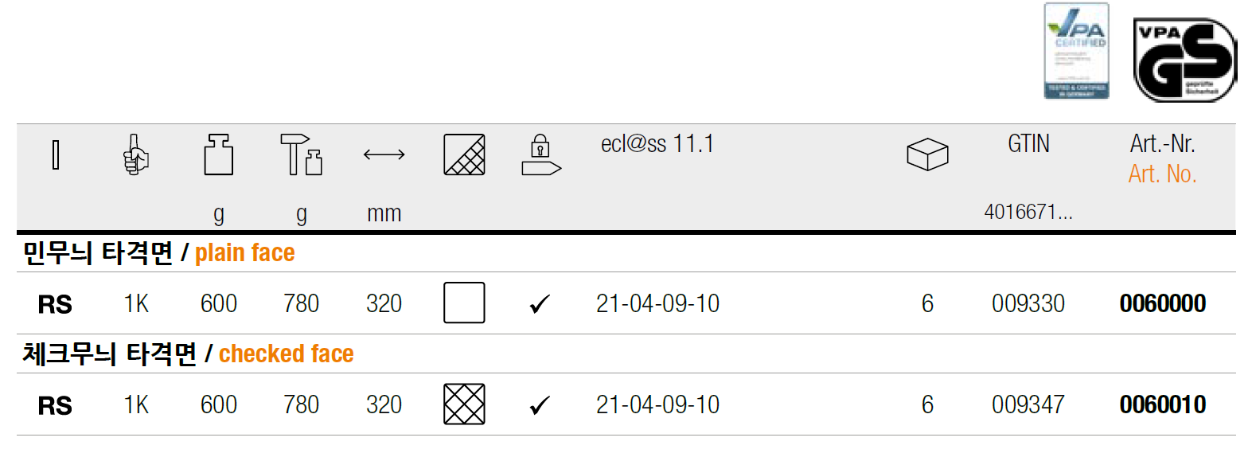1252x457 pixels.
Task: Click the hatched striking face header icon
Action: point(464,154)
